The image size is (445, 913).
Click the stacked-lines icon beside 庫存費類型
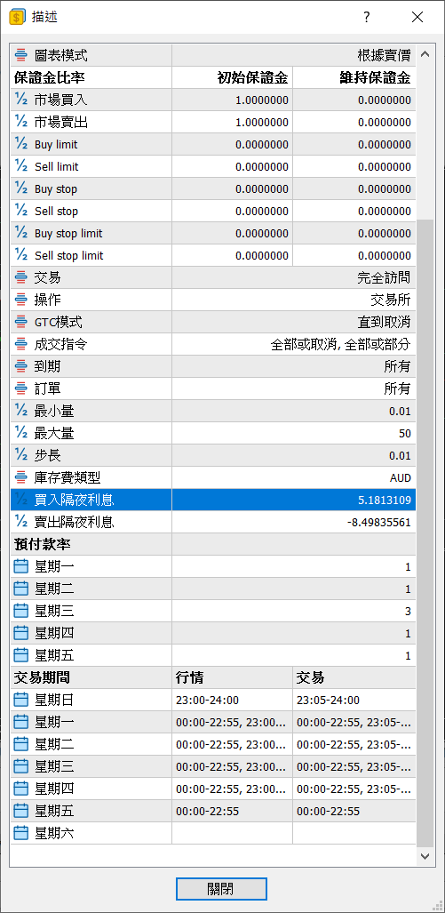pos(21,477)
